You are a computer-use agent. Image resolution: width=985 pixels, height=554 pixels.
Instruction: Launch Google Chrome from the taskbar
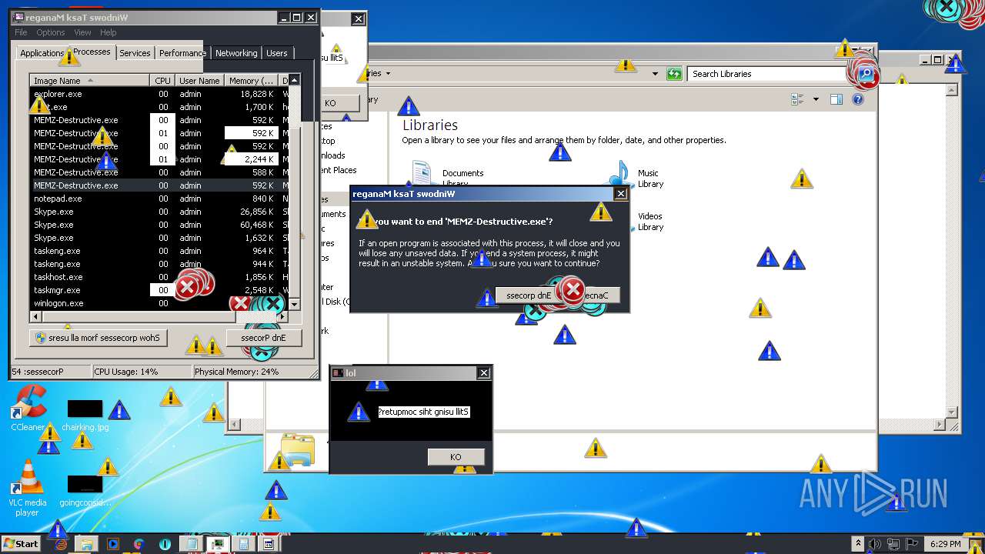[x=139, y=543]
